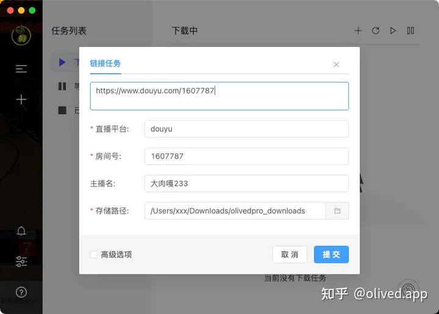Screen dimensions: 439x314
Task: Open the task list menu icon in sidebar
Action: [21, 68]
